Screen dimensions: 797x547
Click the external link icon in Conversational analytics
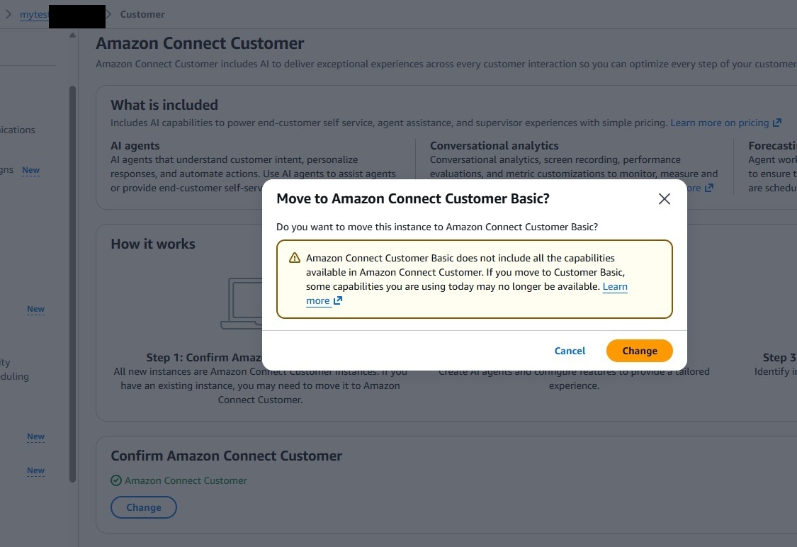coord(709,188)
